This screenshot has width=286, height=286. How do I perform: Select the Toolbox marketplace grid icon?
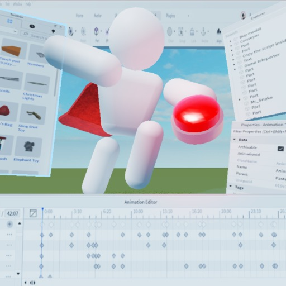(9, 21)
